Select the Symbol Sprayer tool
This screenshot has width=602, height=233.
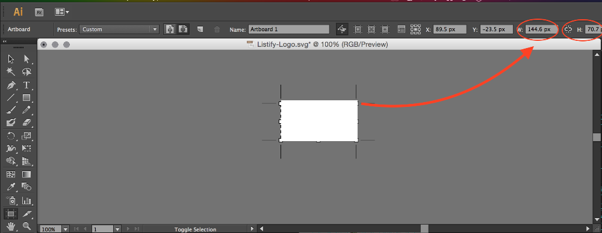[x=11, y=200]
